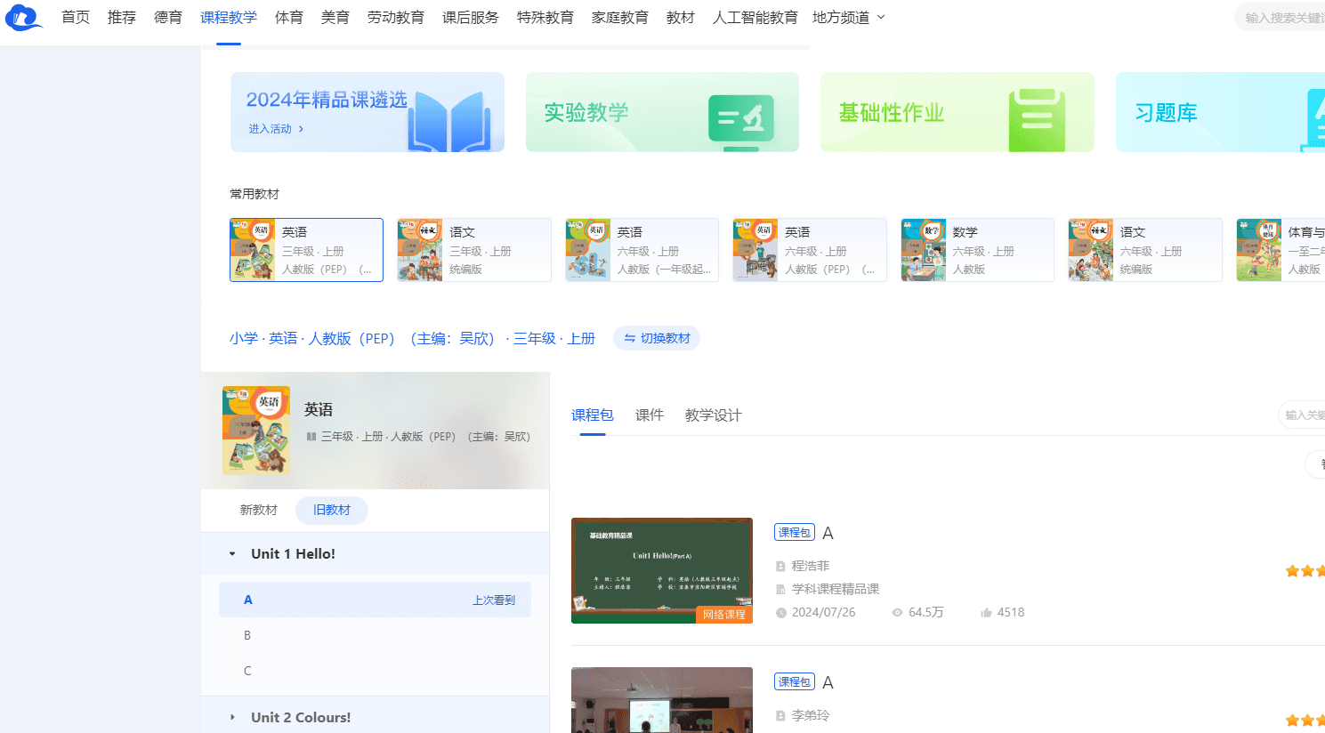This screenshot has width=1325, height=733.
Task: Go to 家庭教育 section
Action: (x=620, y=18)
